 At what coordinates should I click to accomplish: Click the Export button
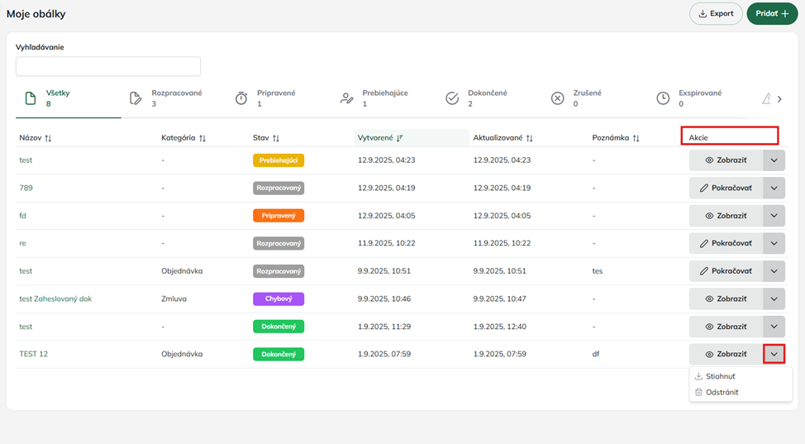(716, 14)
